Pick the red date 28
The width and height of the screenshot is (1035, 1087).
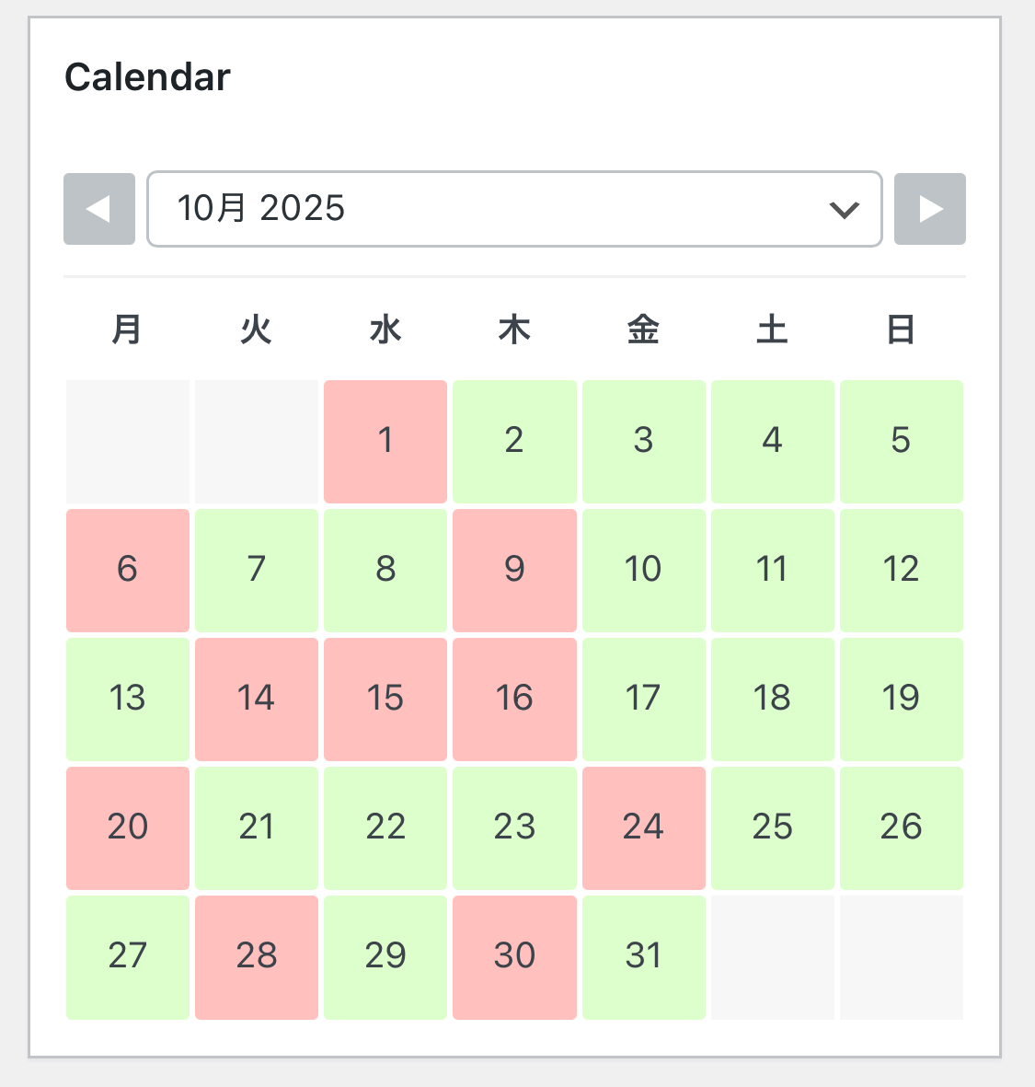(257, 956)
